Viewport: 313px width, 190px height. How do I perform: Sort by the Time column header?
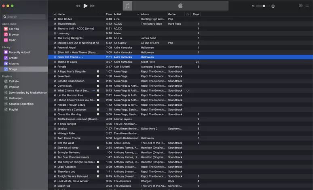[x=109, y=15]
